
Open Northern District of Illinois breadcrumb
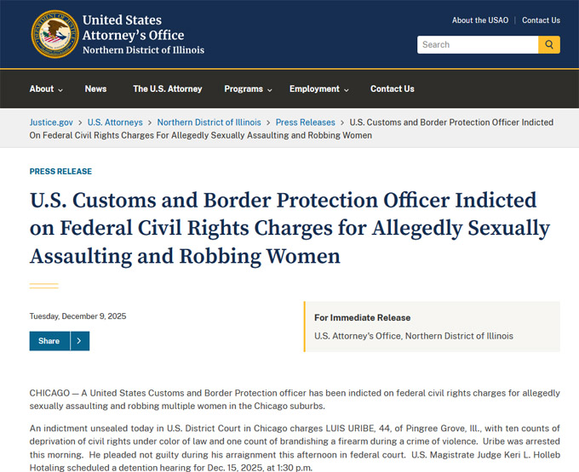coord(209,122)
